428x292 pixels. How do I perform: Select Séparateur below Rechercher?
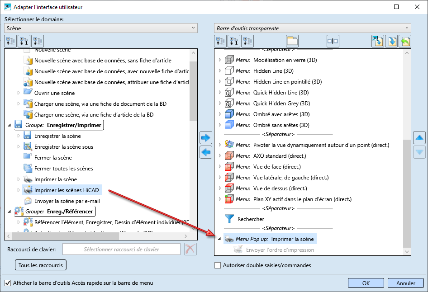[x=278, y=228]
